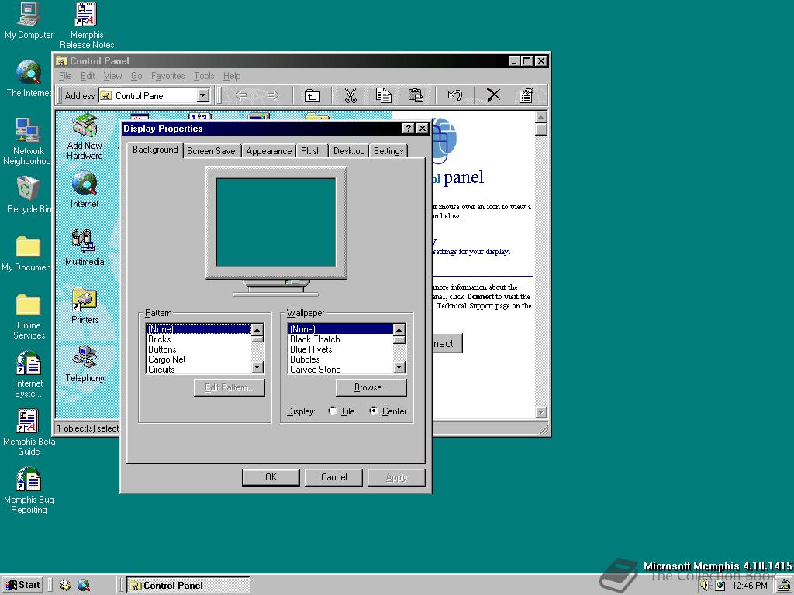
Task: Switch to the Settings tab
Action: click(388, 151)
